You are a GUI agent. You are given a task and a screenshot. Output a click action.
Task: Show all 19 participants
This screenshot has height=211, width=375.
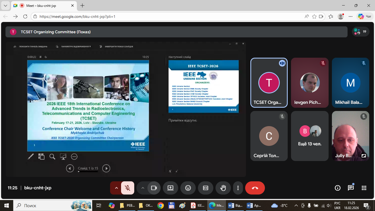tap(360, 32)
